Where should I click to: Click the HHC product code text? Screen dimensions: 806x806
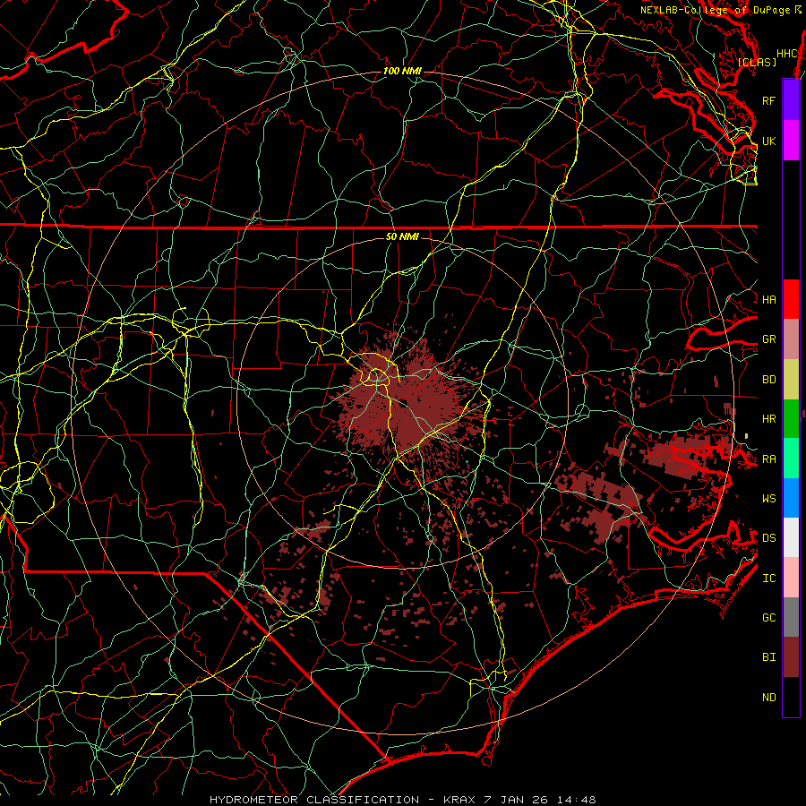(x=786, y=54)
